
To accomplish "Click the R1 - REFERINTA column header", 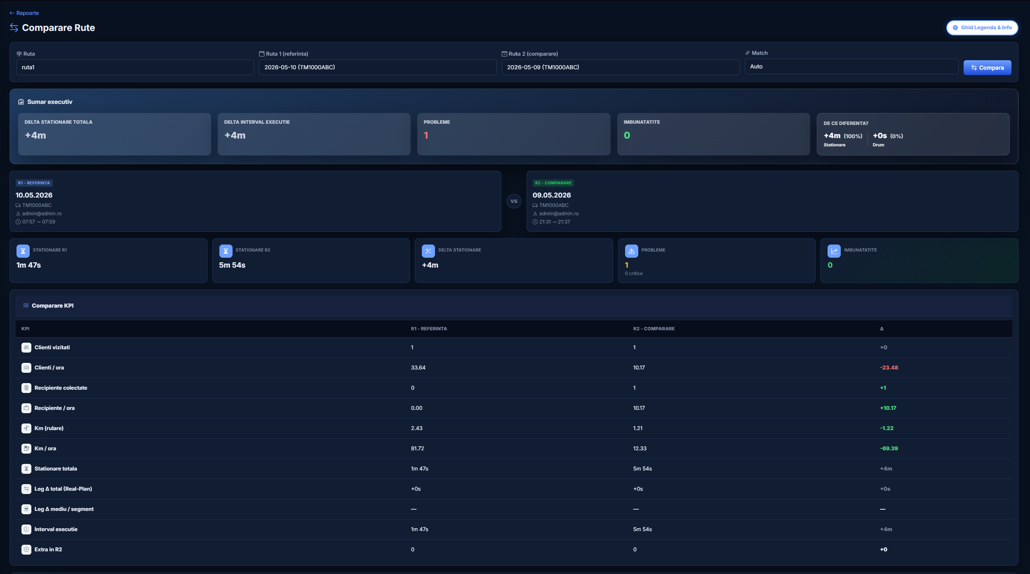I will [x=429, y=329].
